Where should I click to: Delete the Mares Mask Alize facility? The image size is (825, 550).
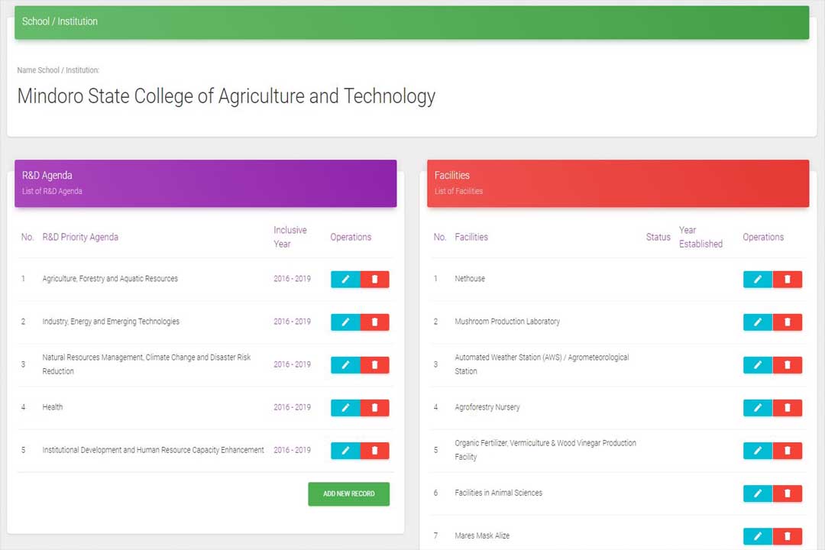click(x=787, y=536)
